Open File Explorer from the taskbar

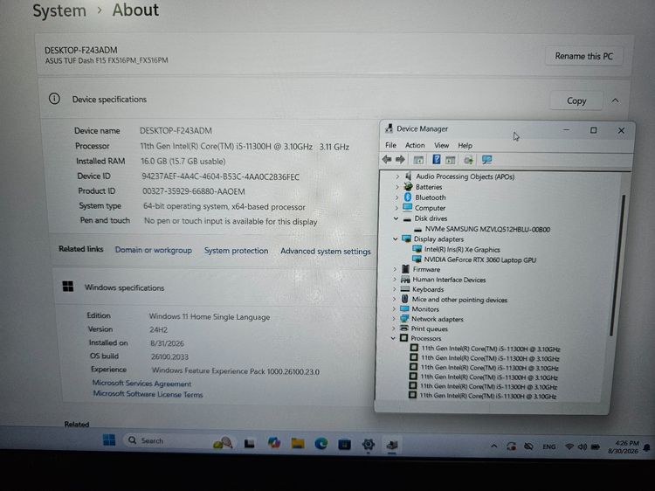298,443
